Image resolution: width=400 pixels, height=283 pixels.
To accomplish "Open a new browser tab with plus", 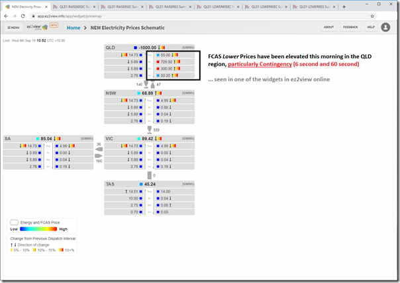I will coord(344,7).
